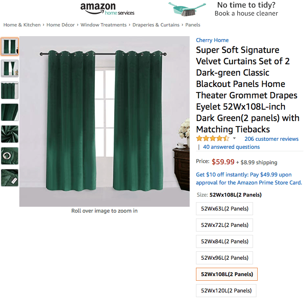This screenshot has width=308, height=303.
Task: Choose the 52Wx120L(2 Panels) size option
Action: (226, 291)
